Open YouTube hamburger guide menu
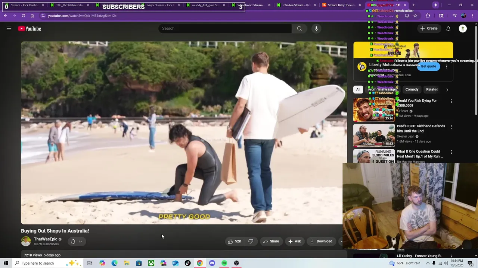The height and width of the screenshot is (268, 478). tap(9, 29)
